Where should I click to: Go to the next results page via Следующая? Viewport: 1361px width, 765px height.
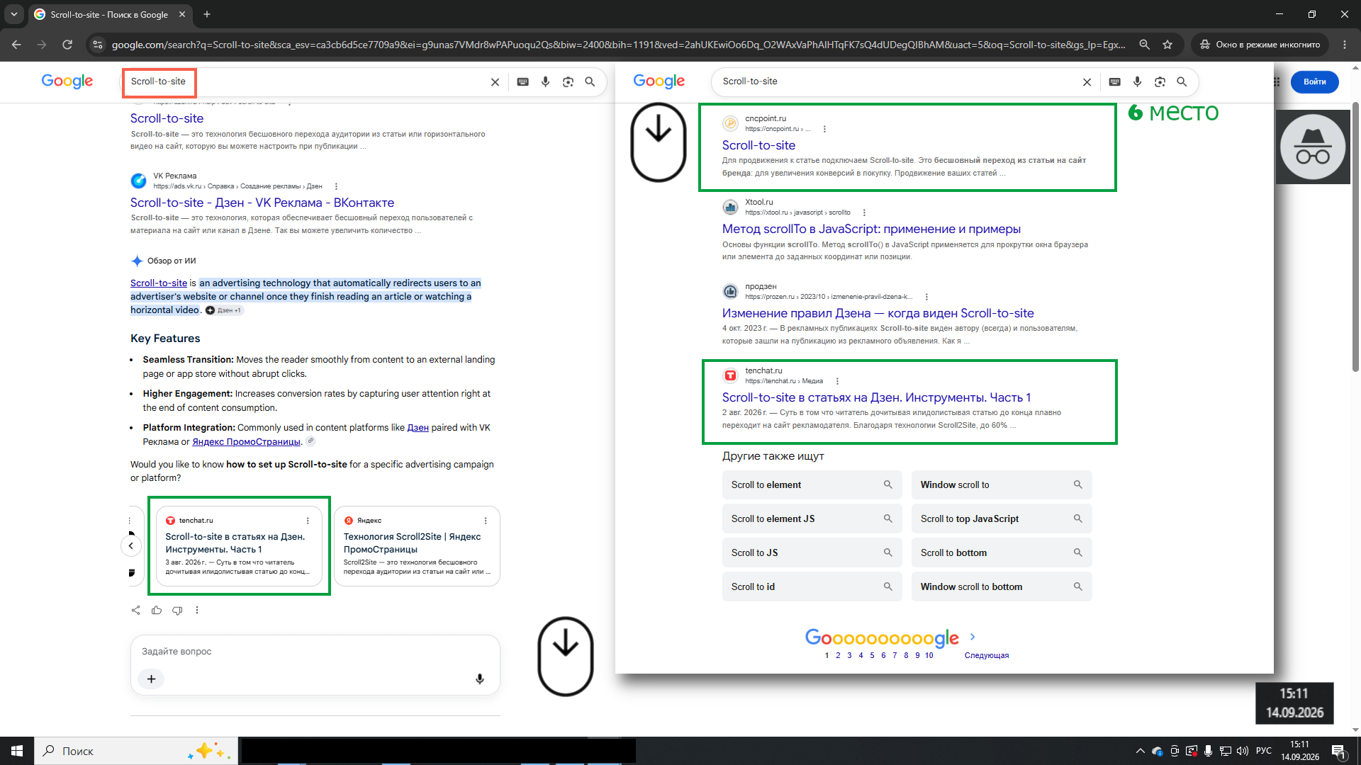(986, 655)
